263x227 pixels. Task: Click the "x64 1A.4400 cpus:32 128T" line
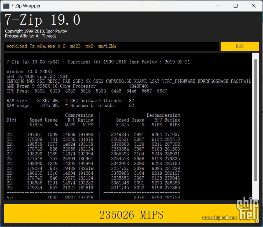click(37, 76)
